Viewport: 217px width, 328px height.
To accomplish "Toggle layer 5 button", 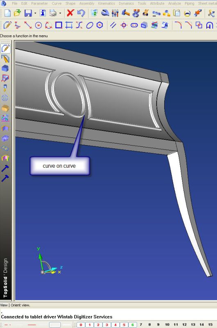I will [x=124, y=325].
